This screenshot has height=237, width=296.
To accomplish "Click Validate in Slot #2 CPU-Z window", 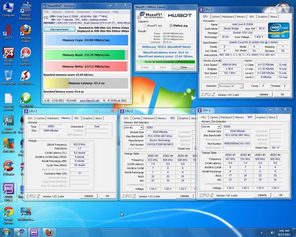I will 184,196.
